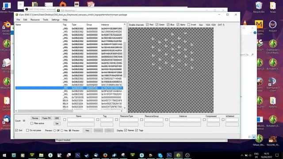This screenshot has width=283, height=159.
Task: Open the Picture1 desktop icon
Action: tap(273, 26)
